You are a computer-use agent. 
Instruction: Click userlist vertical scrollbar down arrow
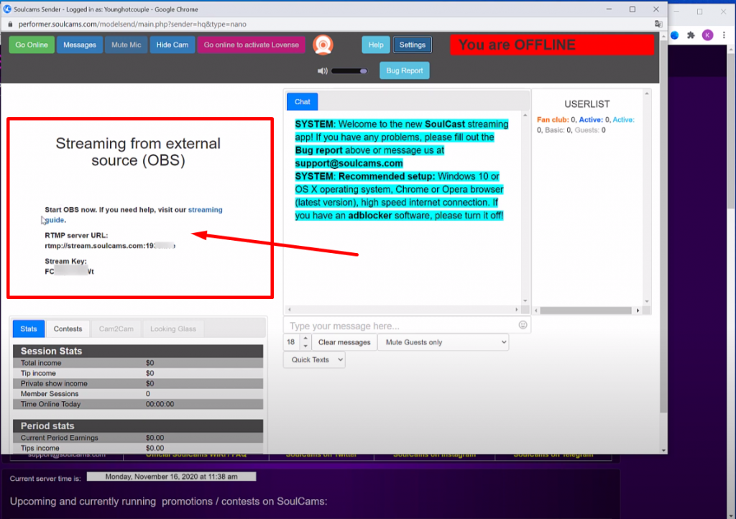tap(647, 302)
